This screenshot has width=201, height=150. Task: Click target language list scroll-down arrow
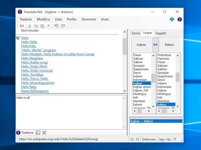(178, 106)
